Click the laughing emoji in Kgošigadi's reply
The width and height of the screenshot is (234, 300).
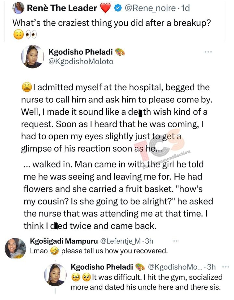click(55, 251)
